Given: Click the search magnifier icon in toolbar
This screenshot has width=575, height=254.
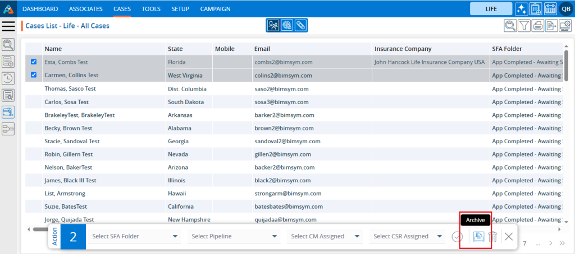Looking at the screenshot, I should (x=509, y=25).
